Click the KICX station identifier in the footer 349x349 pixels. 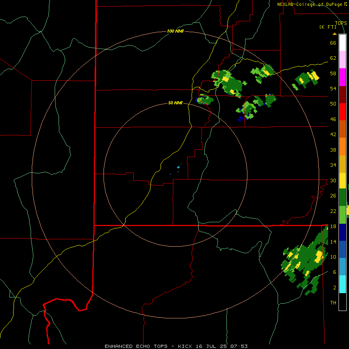tap(185, 346)
